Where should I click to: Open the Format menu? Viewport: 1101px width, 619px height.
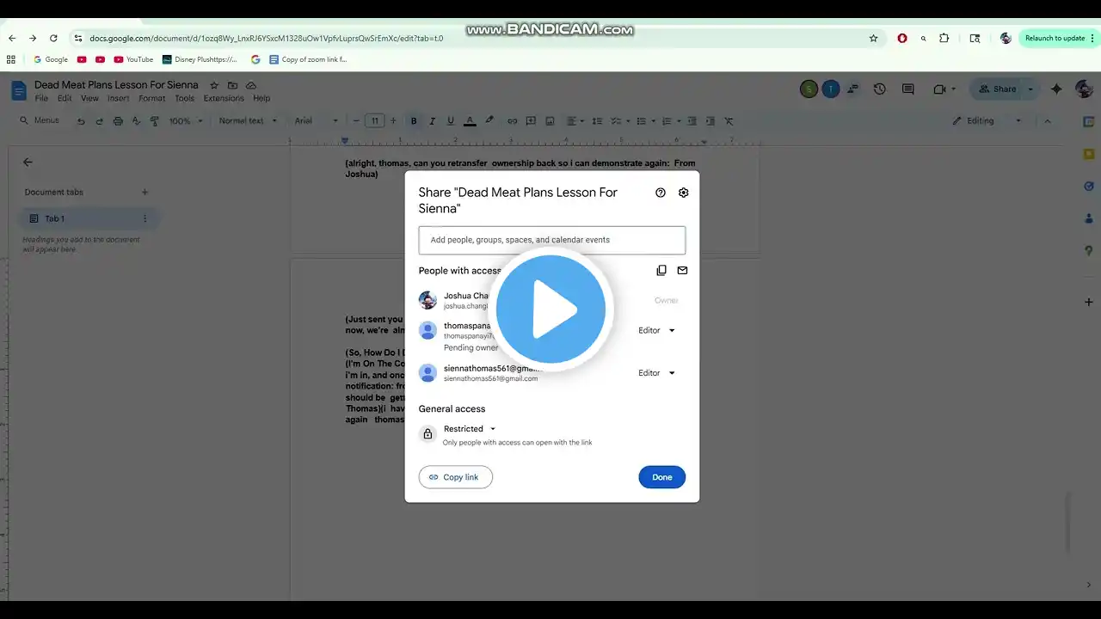(x=152, y=99)
